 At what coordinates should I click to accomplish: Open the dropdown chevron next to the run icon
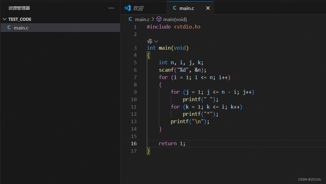pos(156,41)
